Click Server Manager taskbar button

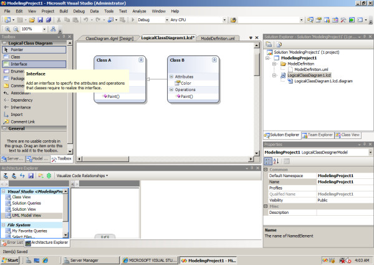(91, 260)
